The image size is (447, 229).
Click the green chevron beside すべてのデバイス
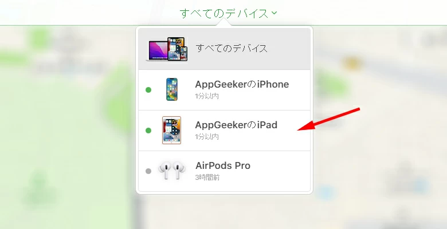click(x=275, y=13)
